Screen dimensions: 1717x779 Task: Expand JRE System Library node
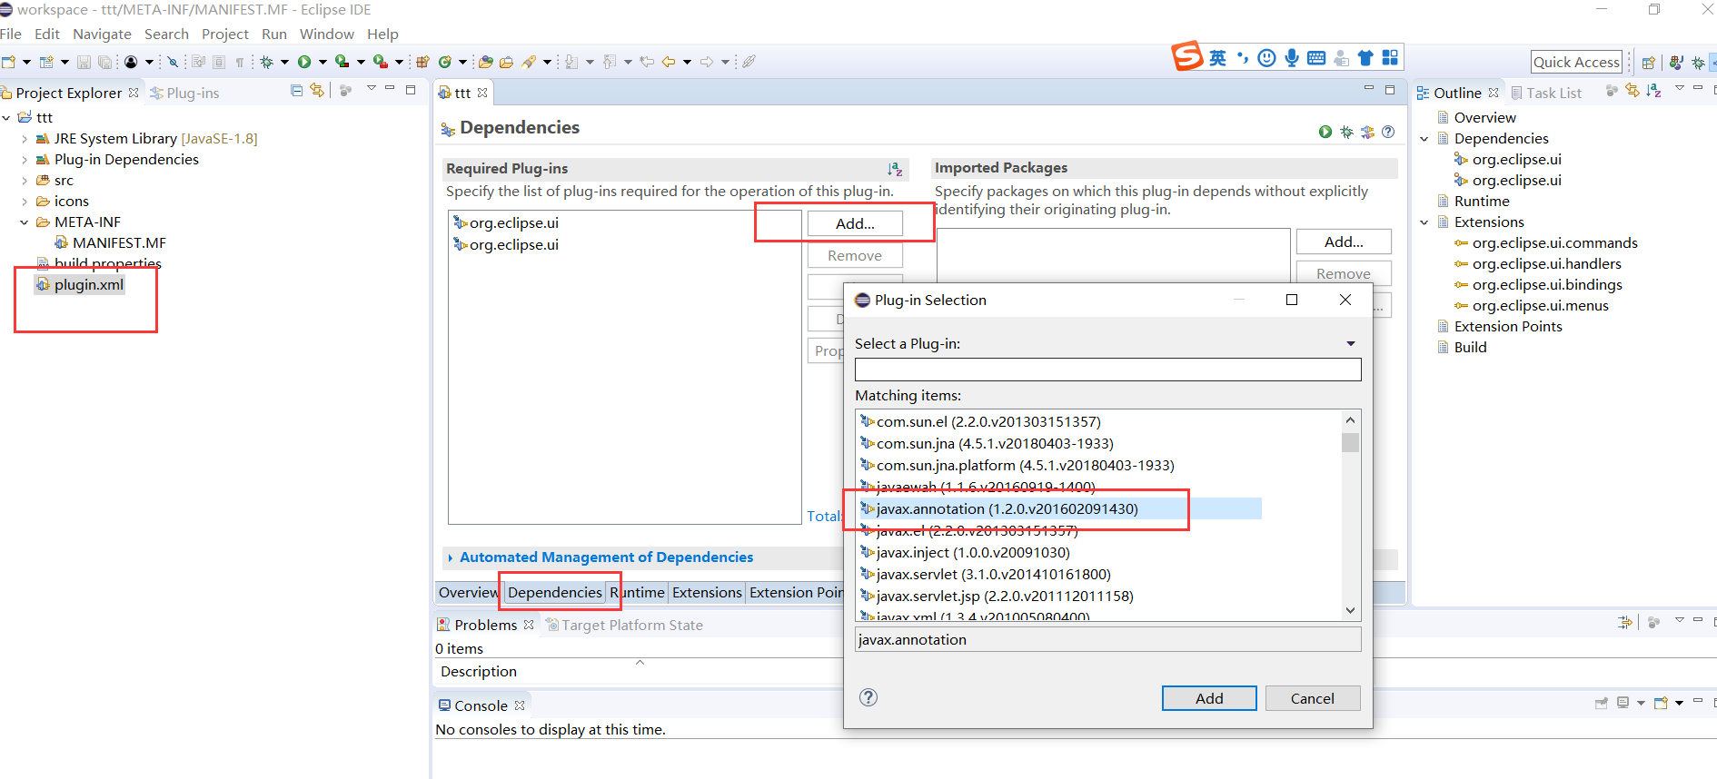[x=25, y=139]
